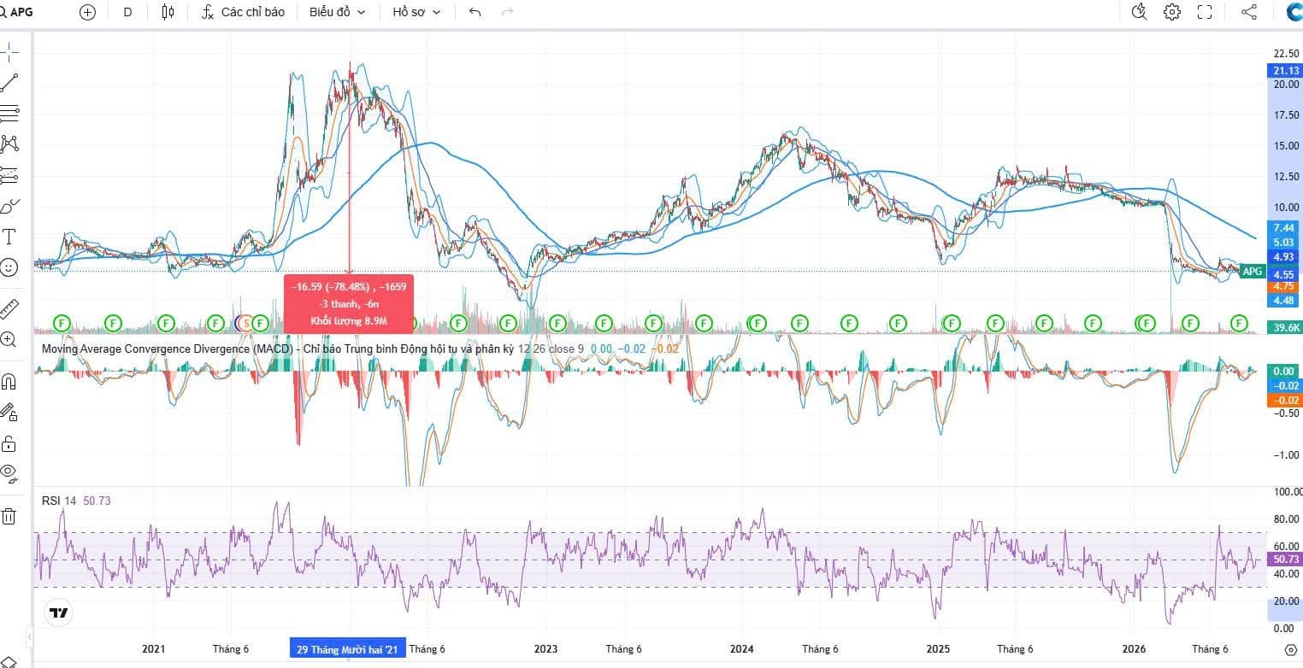Image resolution: width=1303 pixels, height=668 pixels.
Task: Click the green APG price line label
Action: (1252, 271)
